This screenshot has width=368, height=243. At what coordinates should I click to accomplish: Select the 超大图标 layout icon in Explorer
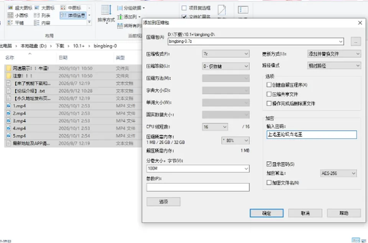point(10,8)
